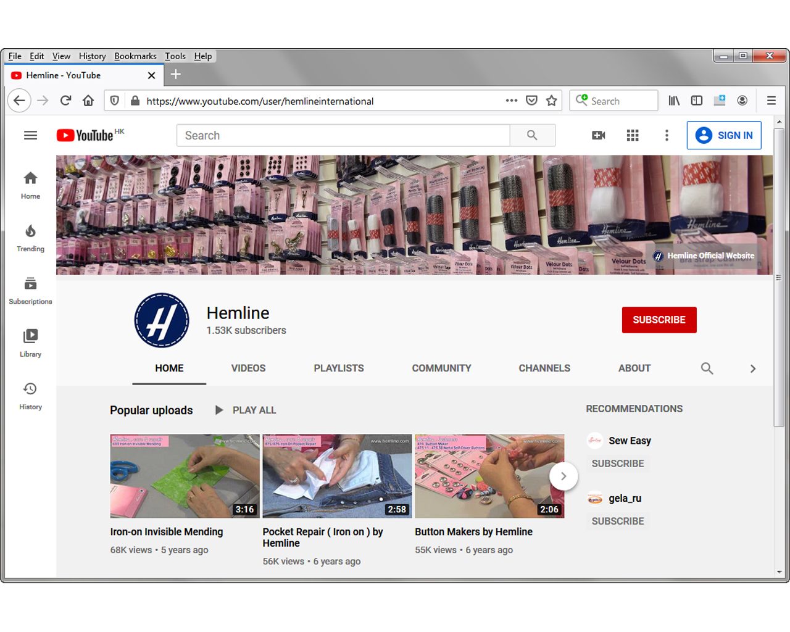Click the browser Forward arrow
This screenshot has width=790, height=632.
coord(43,101)
